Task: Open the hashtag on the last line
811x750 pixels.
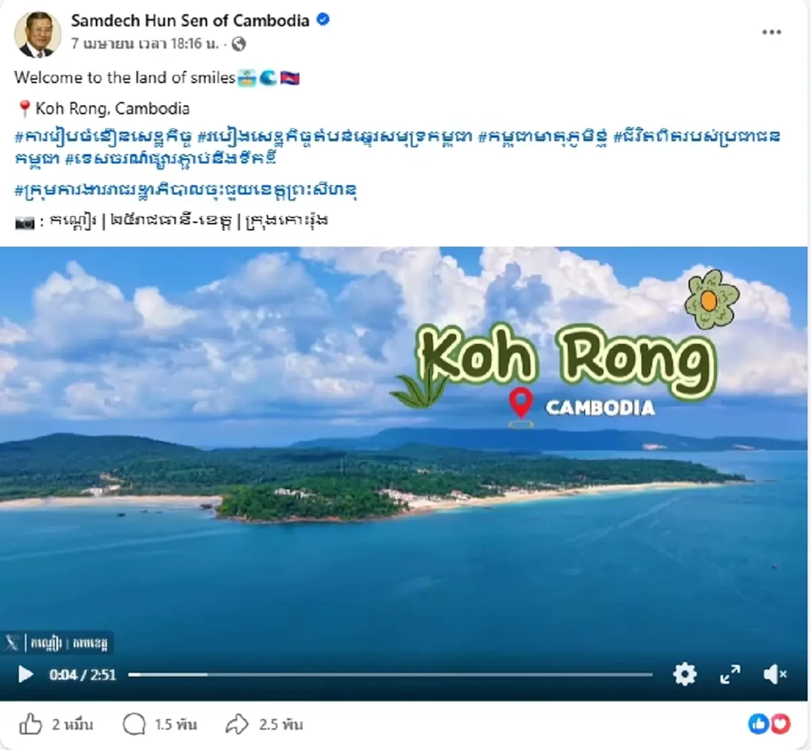Action: [185, 190]
